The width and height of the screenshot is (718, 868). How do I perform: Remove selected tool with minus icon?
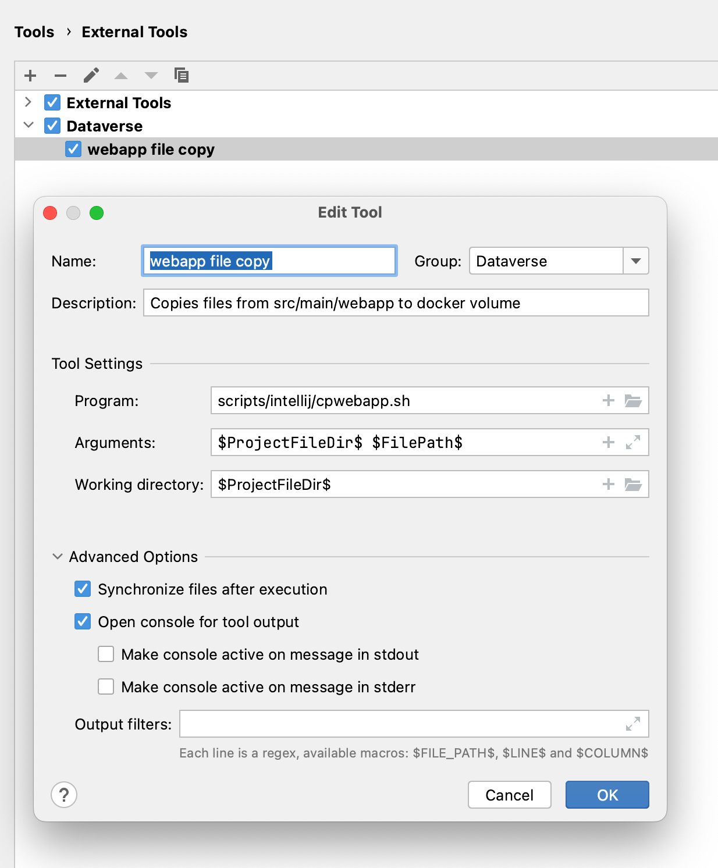tap(61, 76)
